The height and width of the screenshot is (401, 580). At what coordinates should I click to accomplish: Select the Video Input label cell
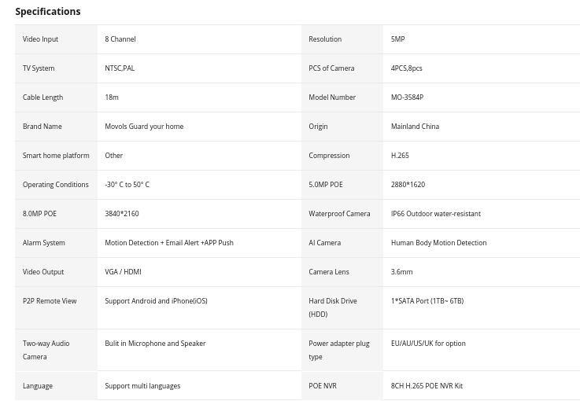click(56, 39)
